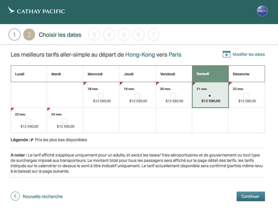This screenshot has width=278, height=208.
Task: Click the Modifier les dates link
Action: pos(249,54)
